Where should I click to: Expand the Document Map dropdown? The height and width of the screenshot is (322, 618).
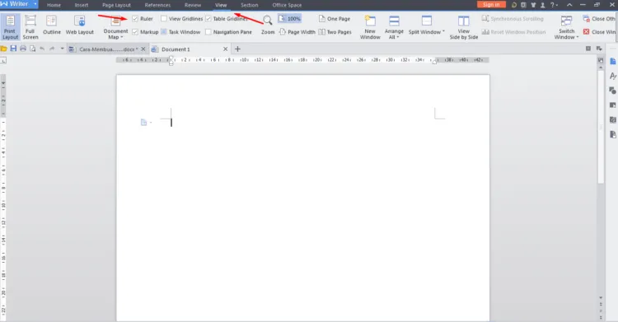[x=116, y=34]
